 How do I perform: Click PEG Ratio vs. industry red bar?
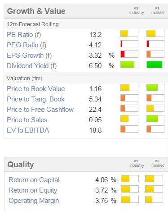pos(129,44)
